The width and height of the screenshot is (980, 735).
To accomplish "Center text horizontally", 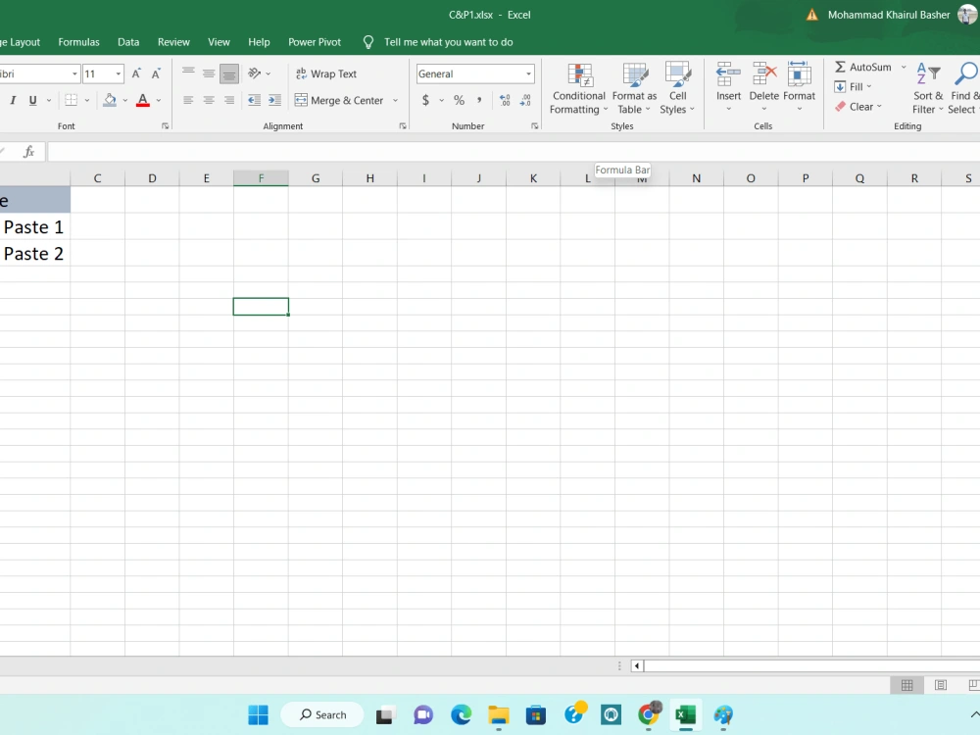I will point(209,100).
